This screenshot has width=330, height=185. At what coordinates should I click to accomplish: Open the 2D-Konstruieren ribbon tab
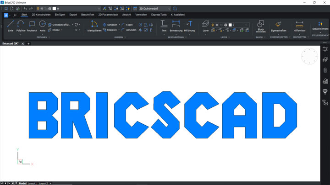[x=41, y=15]
